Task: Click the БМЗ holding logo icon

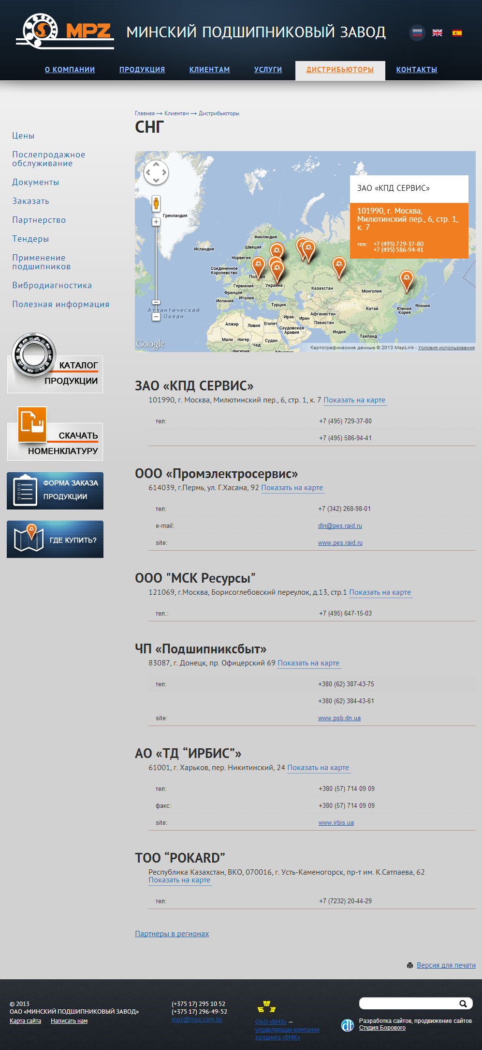Action: 266,1007
